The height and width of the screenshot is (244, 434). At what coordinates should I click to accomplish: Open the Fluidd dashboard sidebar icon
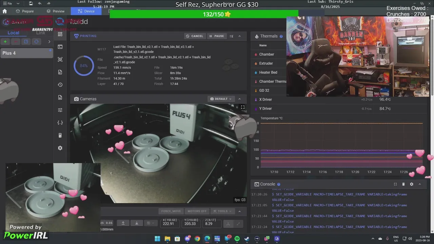60,34
